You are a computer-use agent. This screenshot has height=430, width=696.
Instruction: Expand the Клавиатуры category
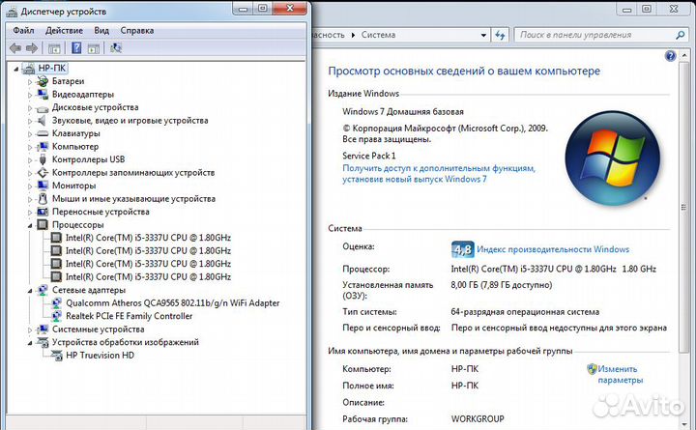click(x=30, y=134)
